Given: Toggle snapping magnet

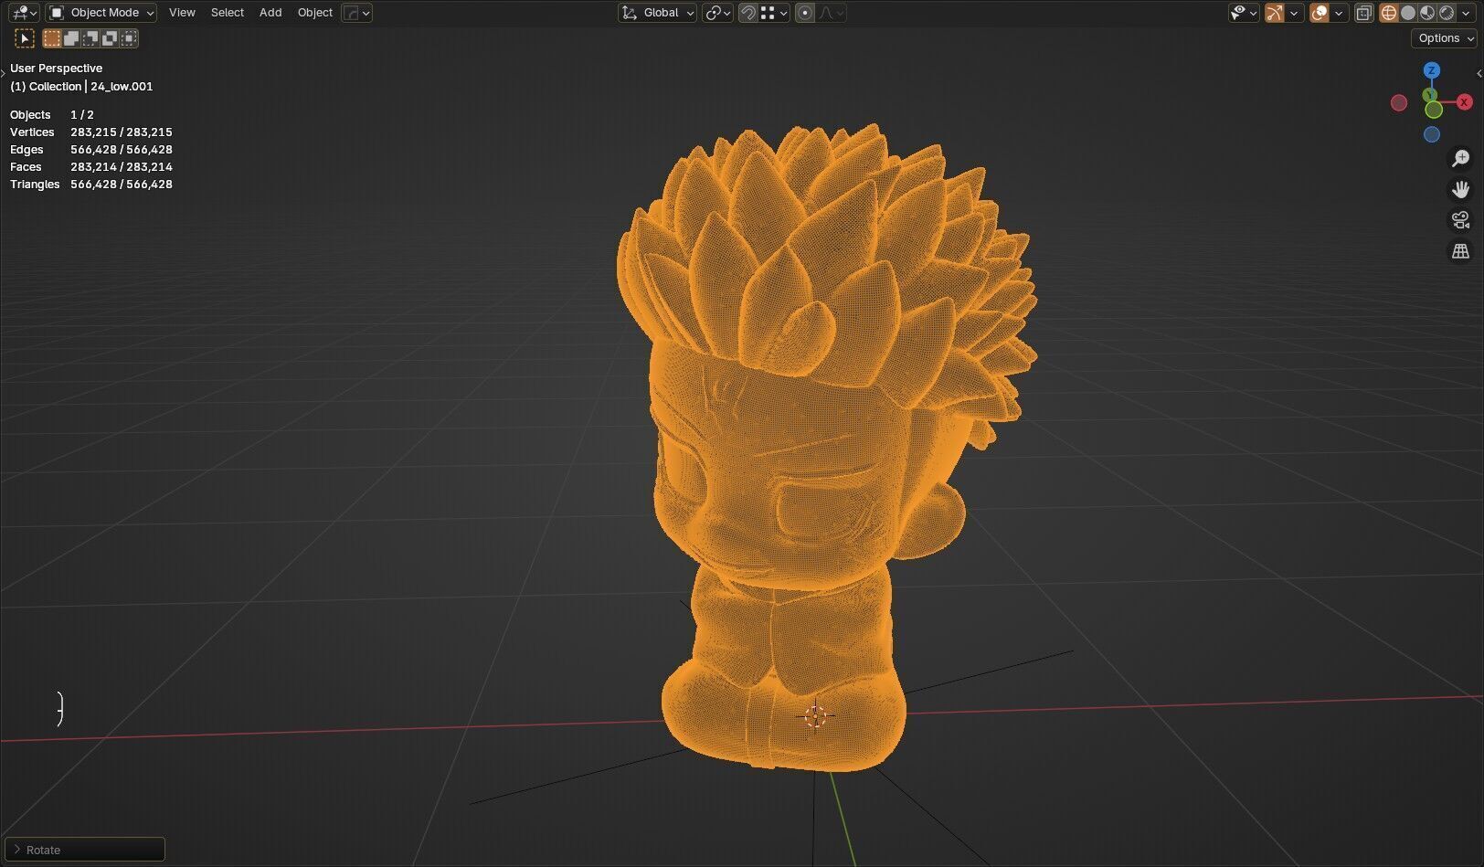Looking at the screenshot, I should pyautogui.click(x=747, y=13).
